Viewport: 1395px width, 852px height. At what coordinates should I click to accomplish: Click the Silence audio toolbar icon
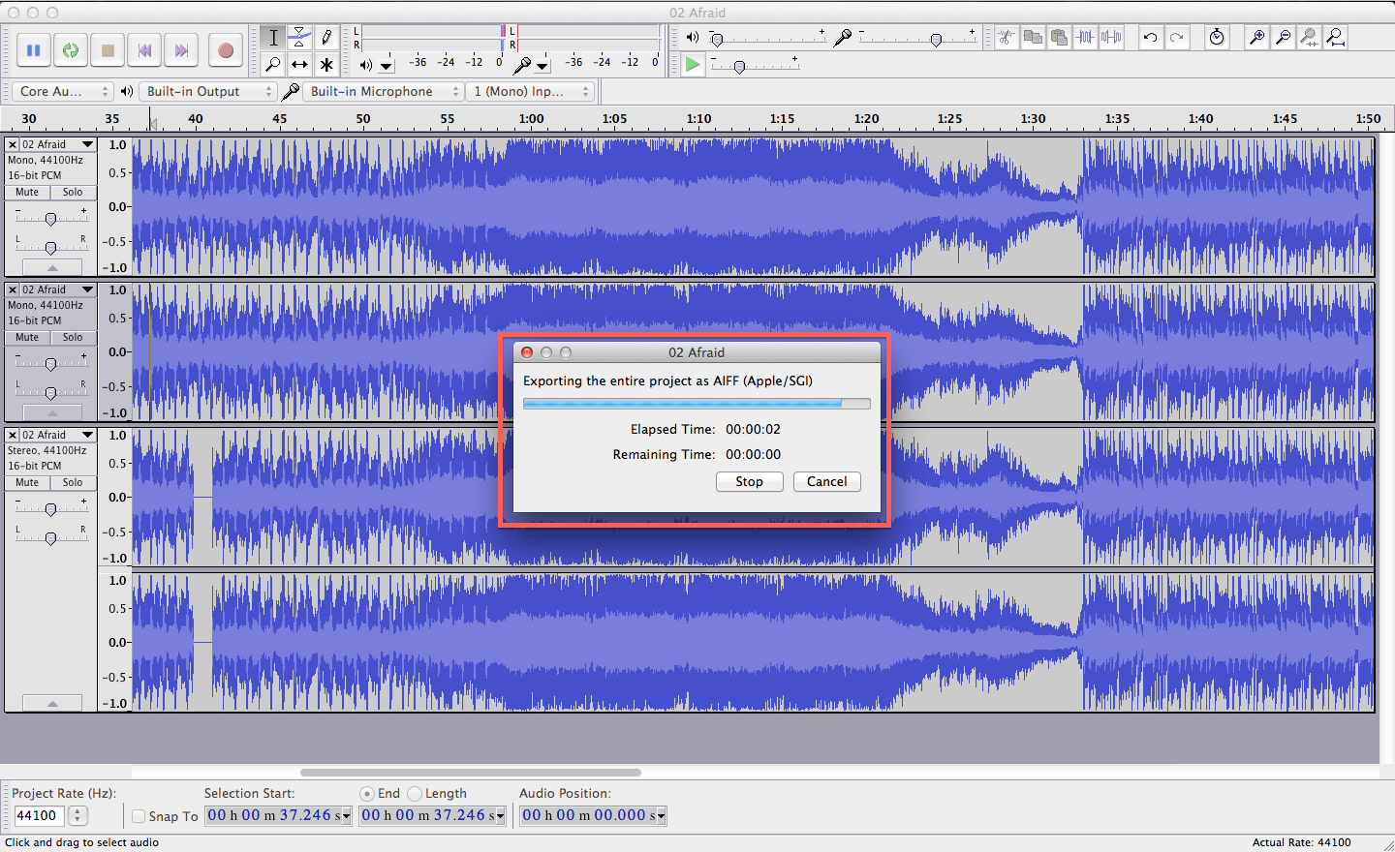point(1111,38)
